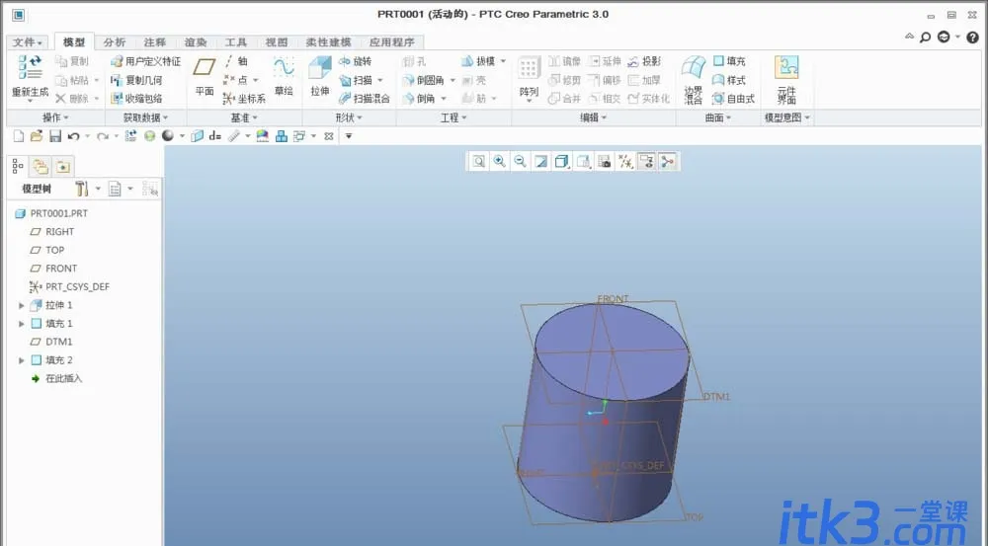Open the 形状 group dropdown
Screen dimensions: 988x546
349,117
